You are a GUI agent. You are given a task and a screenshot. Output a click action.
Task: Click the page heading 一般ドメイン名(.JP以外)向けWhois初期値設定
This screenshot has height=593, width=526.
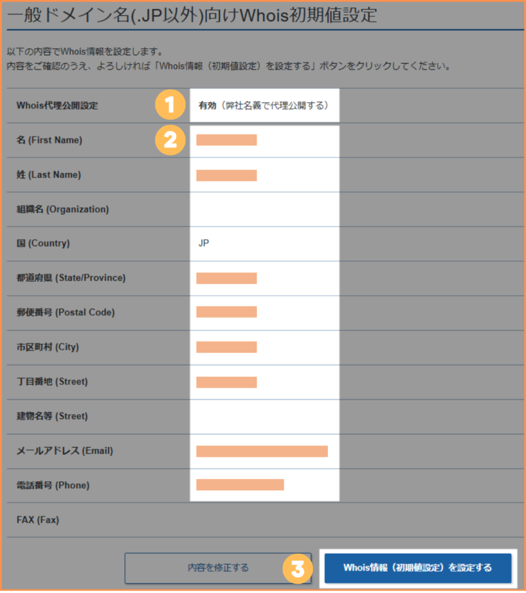pos(192,16)
